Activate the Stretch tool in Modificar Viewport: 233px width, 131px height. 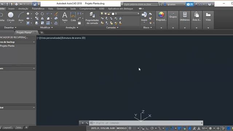[37, 23]
